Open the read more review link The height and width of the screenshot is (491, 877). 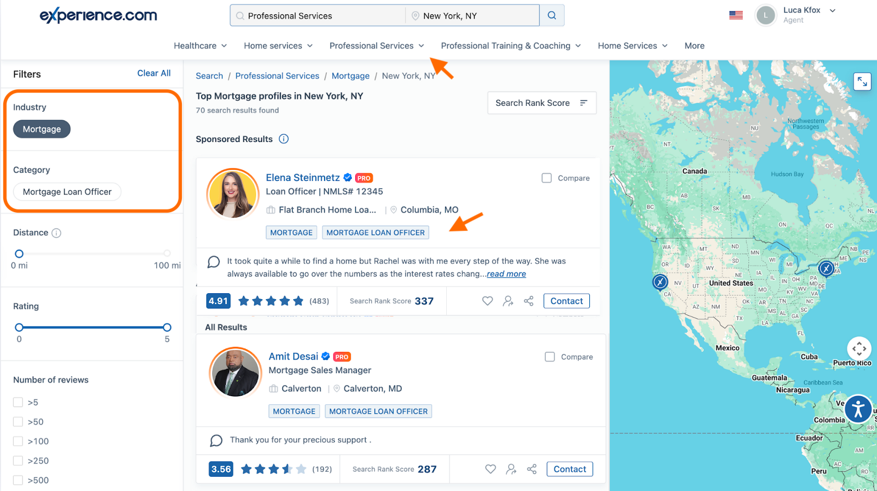point(506,274)
